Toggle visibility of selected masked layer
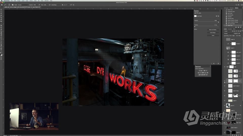Image resolution: width=243 pixels, height=136 pixels. [225, 81]
